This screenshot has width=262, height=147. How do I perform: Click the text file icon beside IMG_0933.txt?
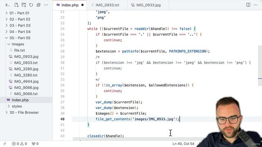coord(11,62)
